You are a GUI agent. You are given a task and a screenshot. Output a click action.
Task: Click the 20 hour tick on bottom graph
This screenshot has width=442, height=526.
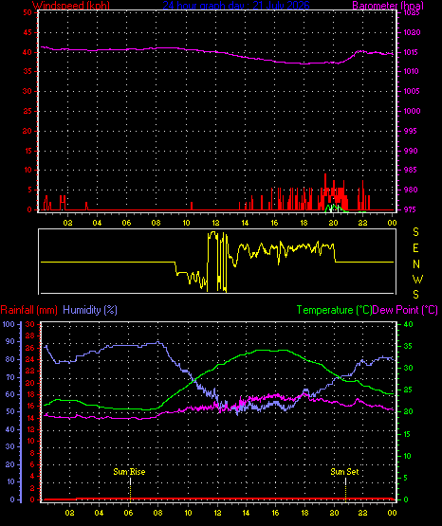334,513
